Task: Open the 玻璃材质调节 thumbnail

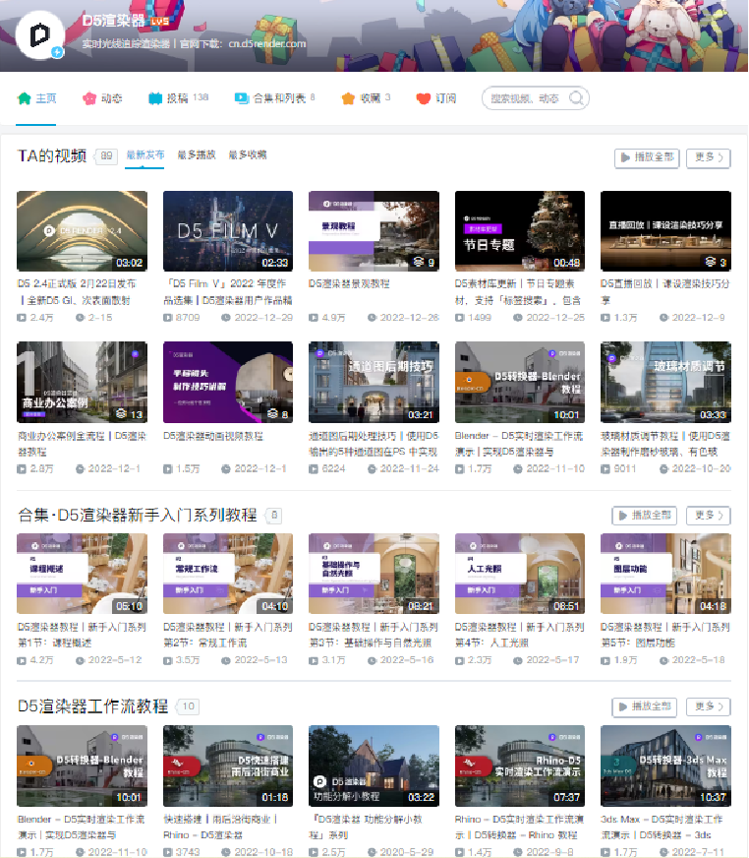Action: pyautogui.click(x=665, y=383)
